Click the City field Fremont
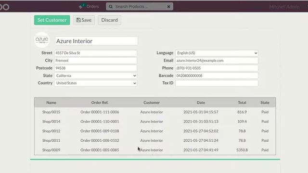 point(96,61)
